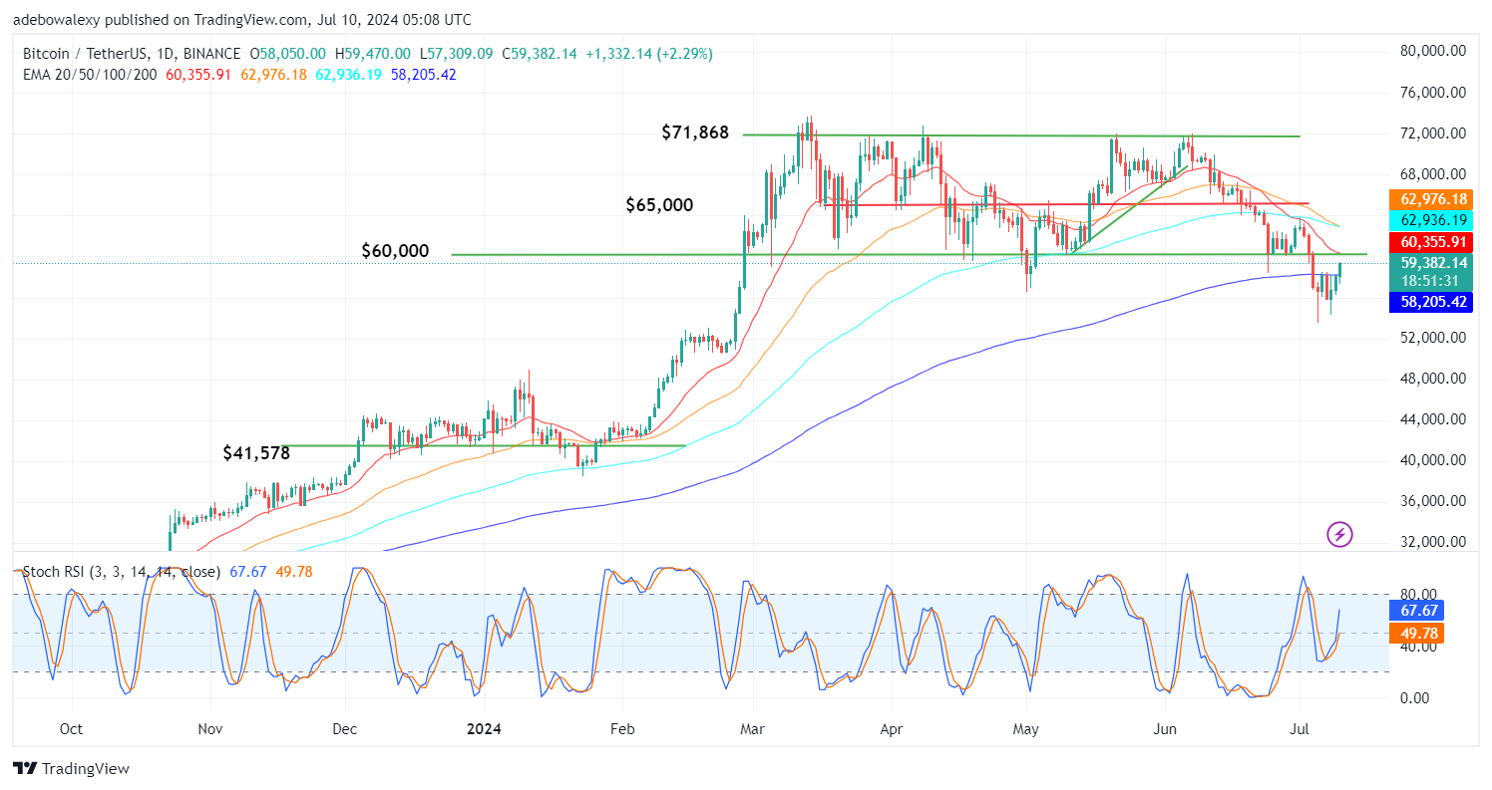Click the Mar label on time axis
Screen dimensions: 1492x790
[x=755, y=728]
